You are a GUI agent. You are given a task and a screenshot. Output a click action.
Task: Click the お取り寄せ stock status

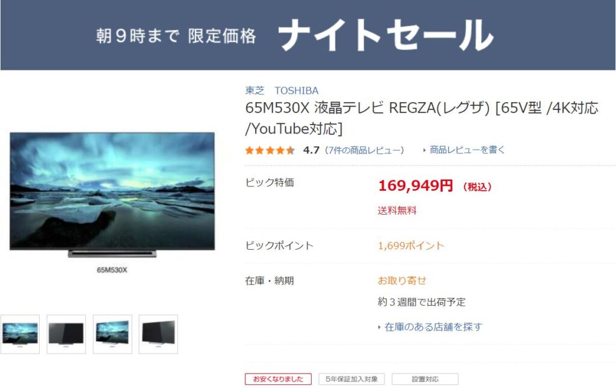pos(402,281)
